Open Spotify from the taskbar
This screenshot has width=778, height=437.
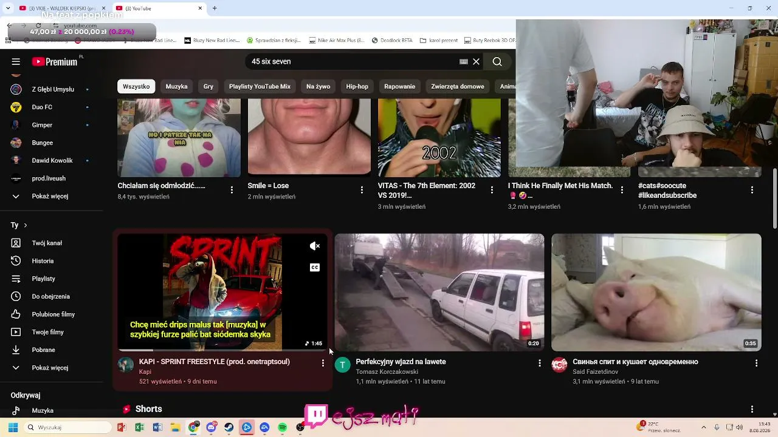click(x=283, y=427)
